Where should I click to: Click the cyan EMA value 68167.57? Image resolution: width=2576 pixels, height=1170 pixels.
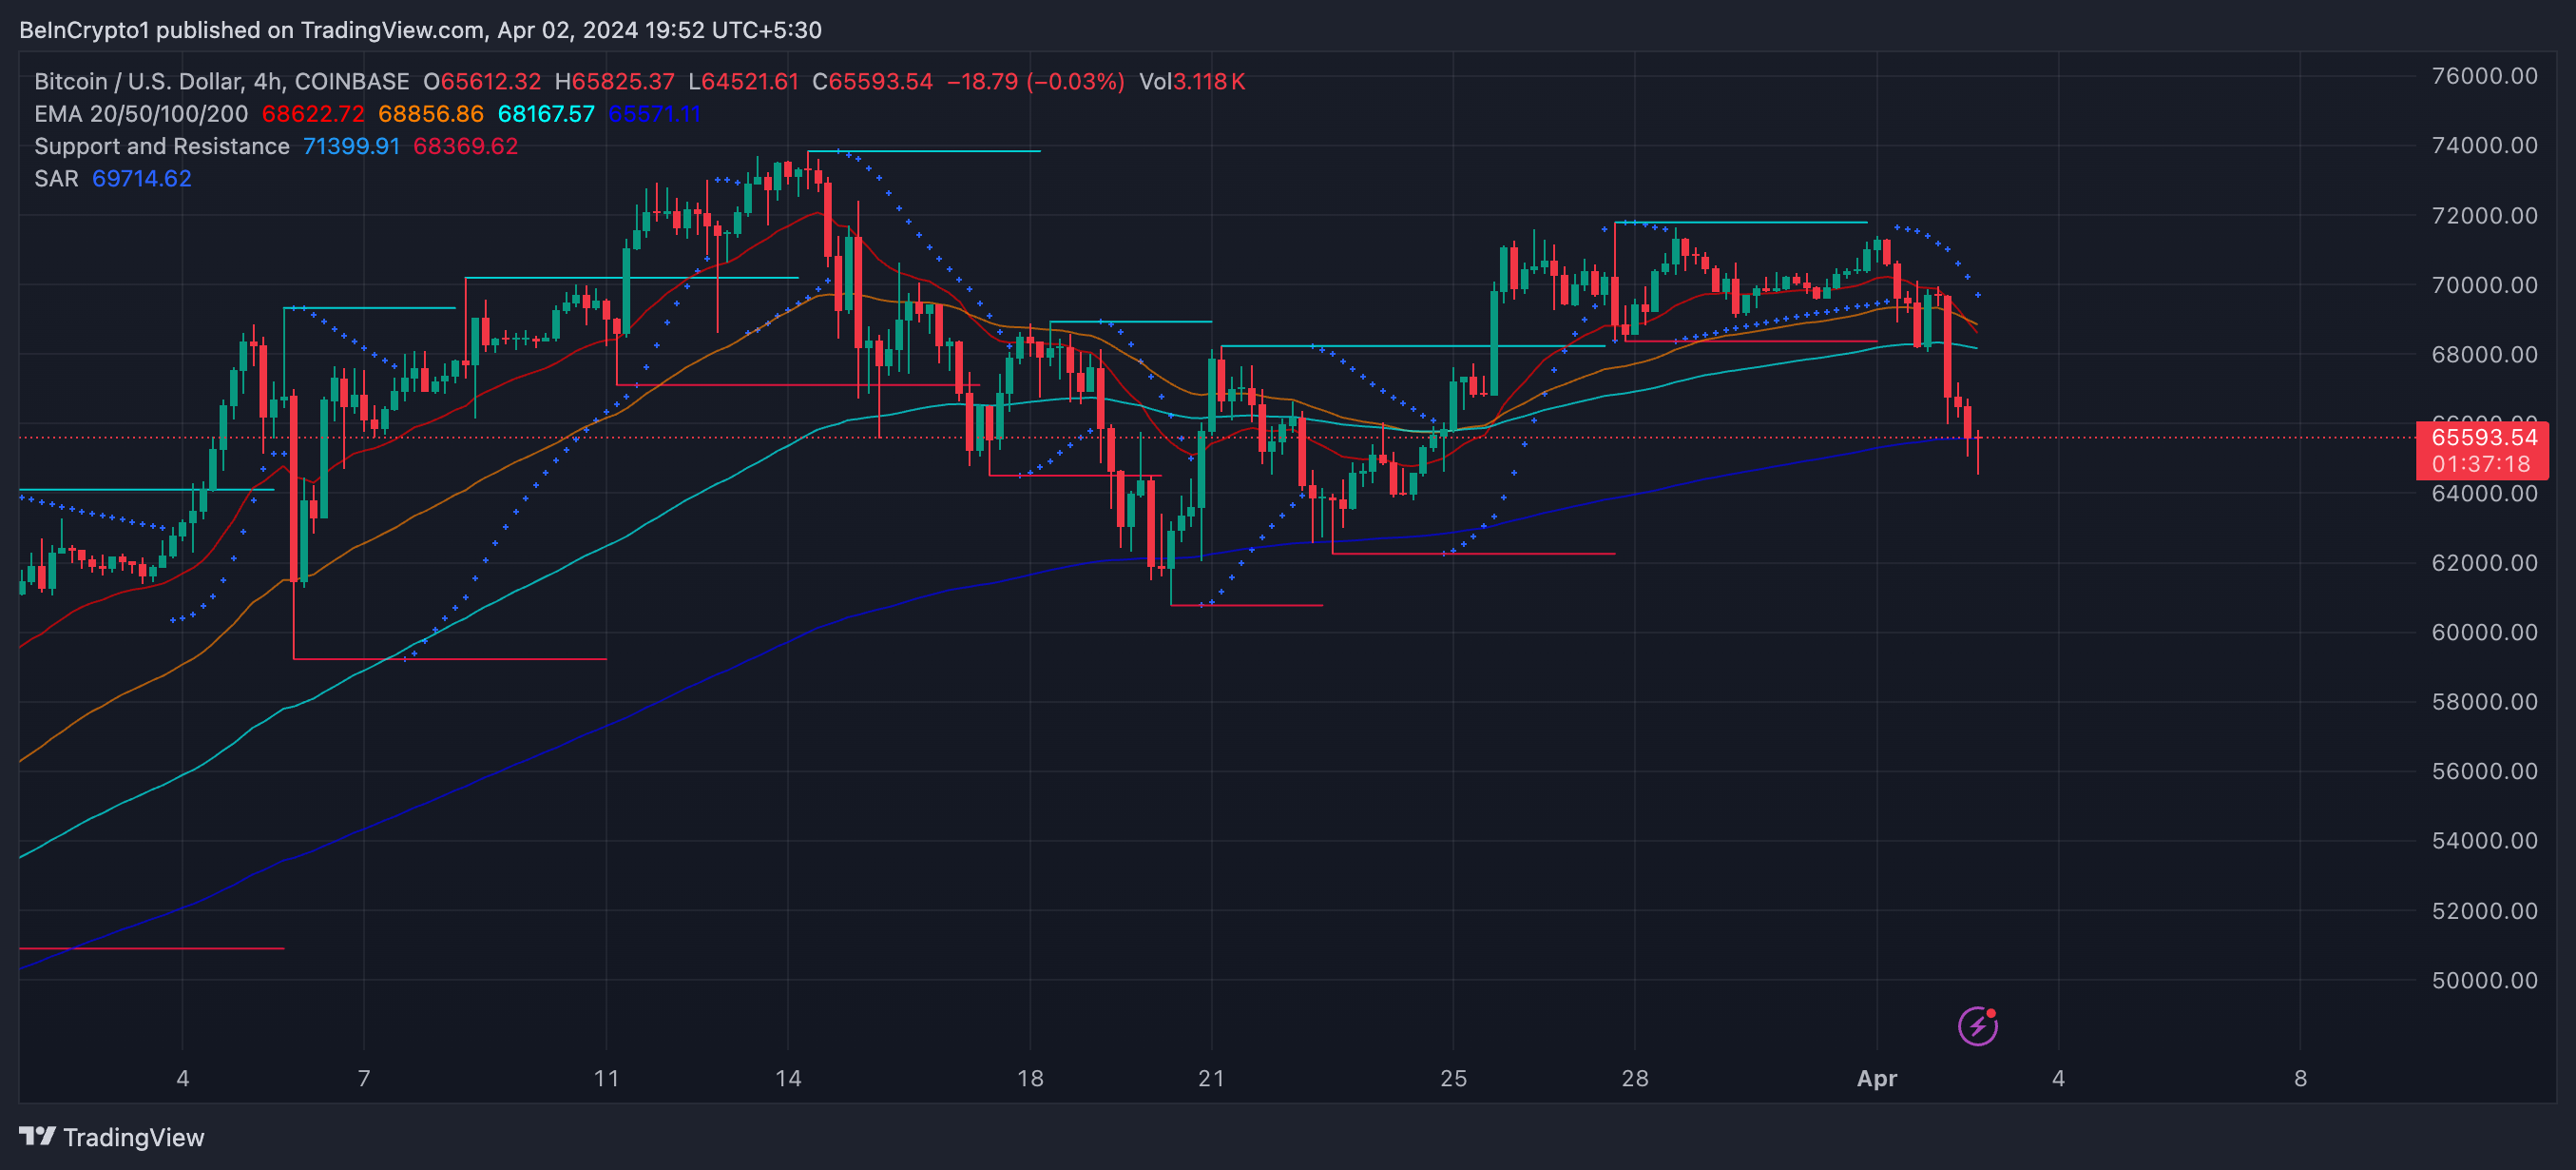pyautogui.click(x=546, y=114)
